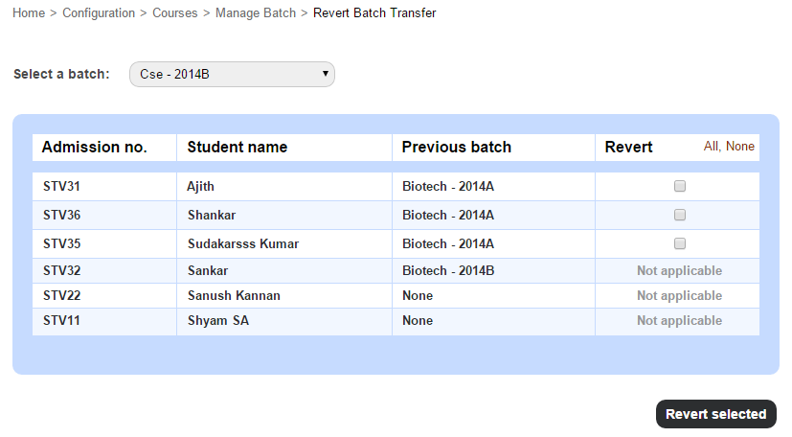792x437 pixels.
Task: Click the dropdown arrow beside Cse - 2014B
Action: pyautogui.click(x=326, y=74)
